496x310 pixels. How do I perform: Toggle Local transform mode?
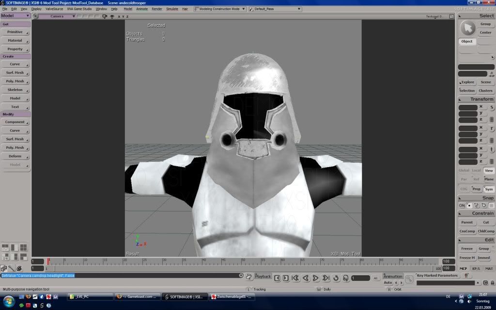(476, 170)
